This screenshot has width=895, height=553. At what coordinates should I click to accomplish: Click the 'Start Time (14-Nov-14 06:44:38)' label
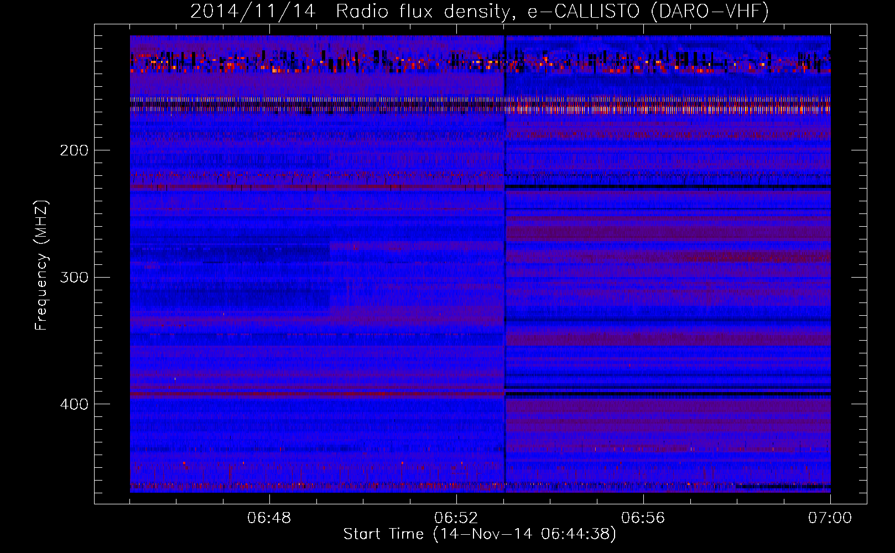click(x=480, y=534)
